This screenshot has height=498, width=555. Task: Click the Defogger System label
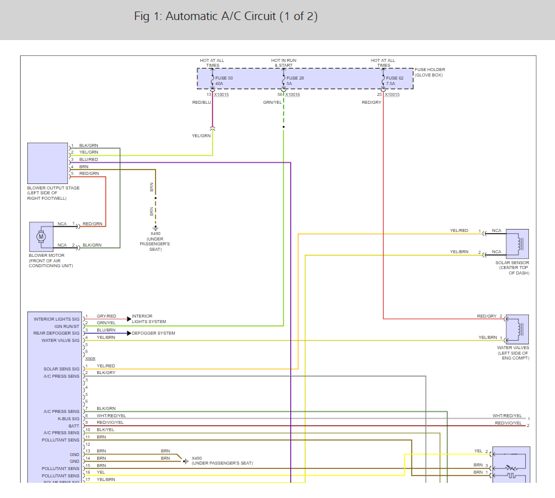click(x=154, y=333)
